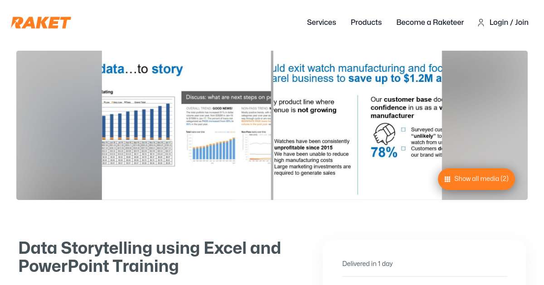This screenshot has width=544, height=285.
Task: Click the 'Delivered in 1 day' text
Action: pos(367,264)
